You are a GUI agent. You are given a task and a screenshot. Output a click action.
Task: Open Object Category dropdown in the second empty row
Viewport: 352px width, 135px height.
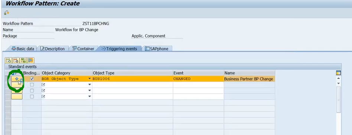coord(89,90)
